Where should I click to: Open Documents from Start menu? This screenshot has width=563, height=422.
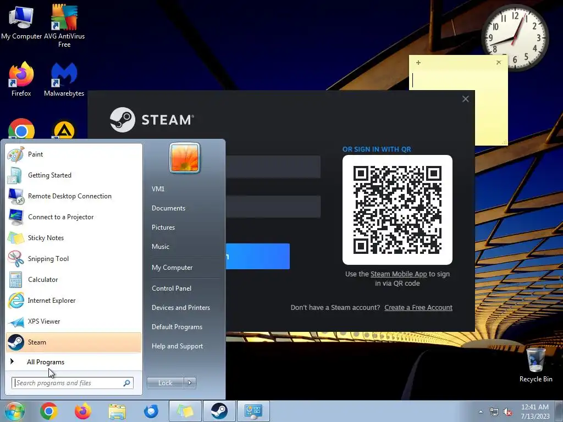168,208
